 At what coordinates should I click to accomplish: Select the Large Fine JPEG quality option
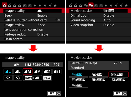pyautogui.click(x=8, y=71)
